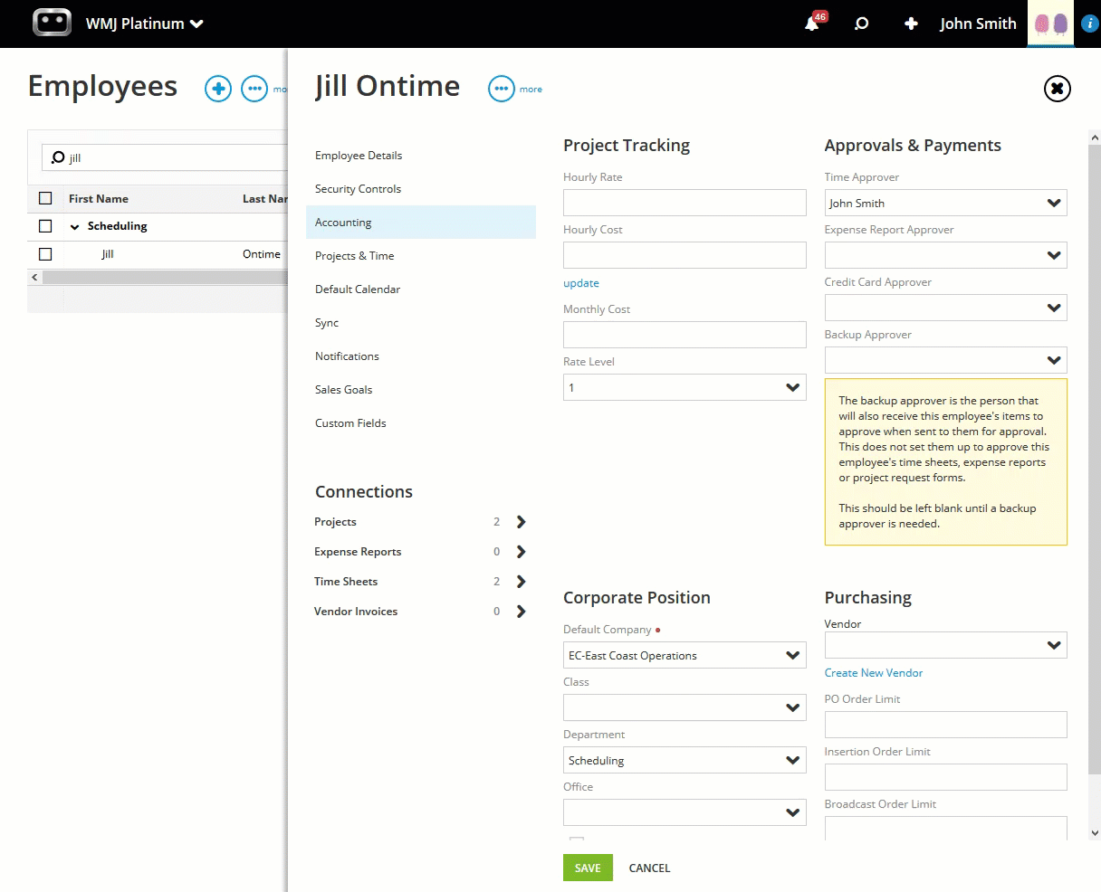Open Time Sheets connections label
The image size is (1101, 892).
346,582
